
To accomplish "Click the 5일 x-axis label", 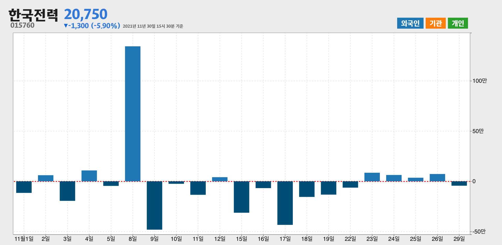I will pos(111,239).
